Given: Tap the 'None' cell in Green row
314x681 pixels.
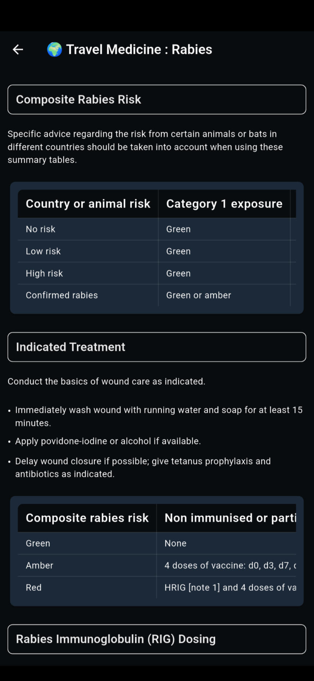Looking at the screenshot, I should [175, 543].
